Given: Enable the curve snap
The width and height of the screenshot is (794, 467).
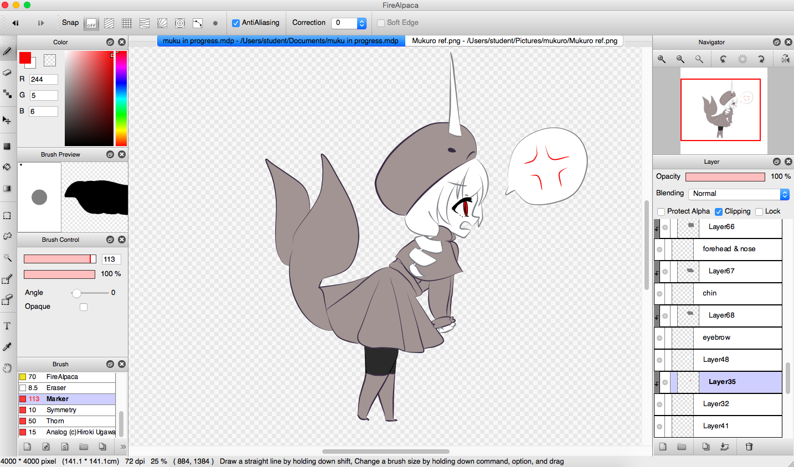Looking at the screenshot, I should [x=198, y=23].
